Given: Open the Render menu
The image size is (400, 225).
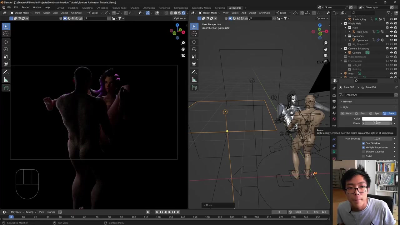Looking at the screenshot, I should coord(25,7).
